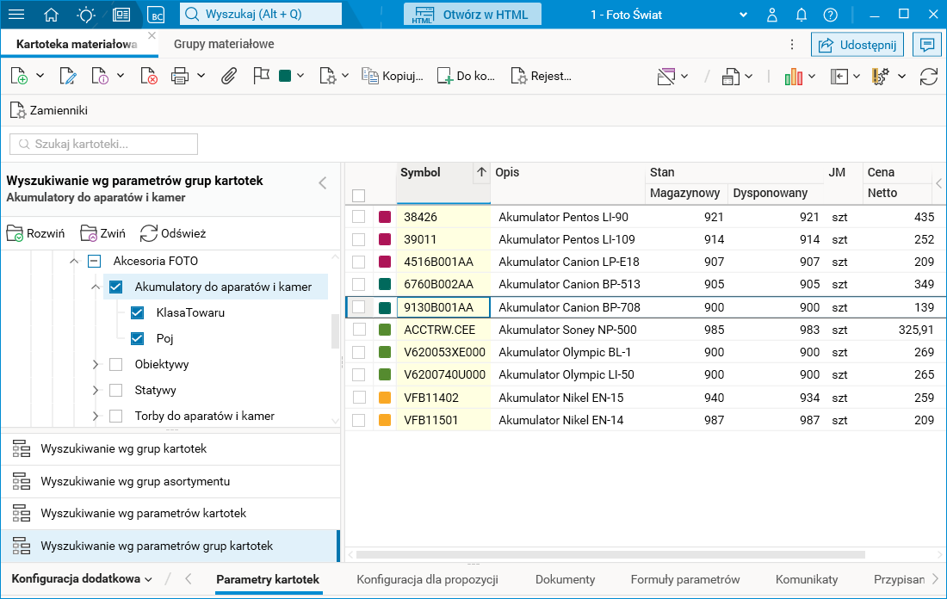Click the print icon in toolbar

pos(180,76)
